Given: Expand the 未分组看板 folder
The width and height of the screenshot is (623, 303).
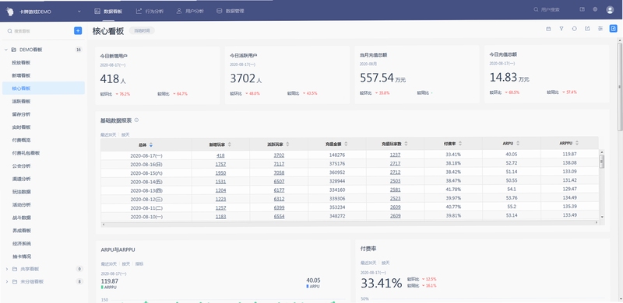Looking at the screenshot, I should pos(6,281).
